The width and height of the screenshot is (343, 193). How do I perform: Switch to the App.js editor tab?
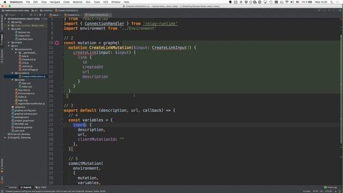click(x=54, y=15)
